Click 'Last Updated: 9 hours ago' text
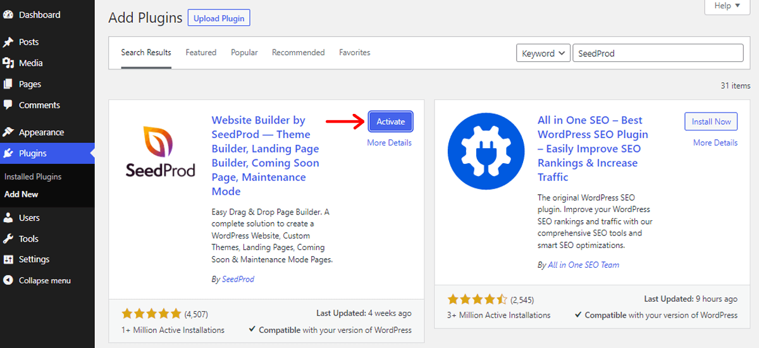The width and height of the screenshot is (759, 348). tap(691, 299)
